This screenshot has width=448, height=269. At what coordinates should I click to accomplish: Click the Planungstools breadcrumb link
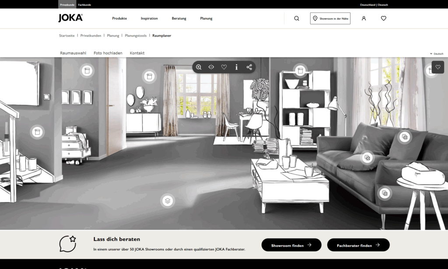[136, 35]
